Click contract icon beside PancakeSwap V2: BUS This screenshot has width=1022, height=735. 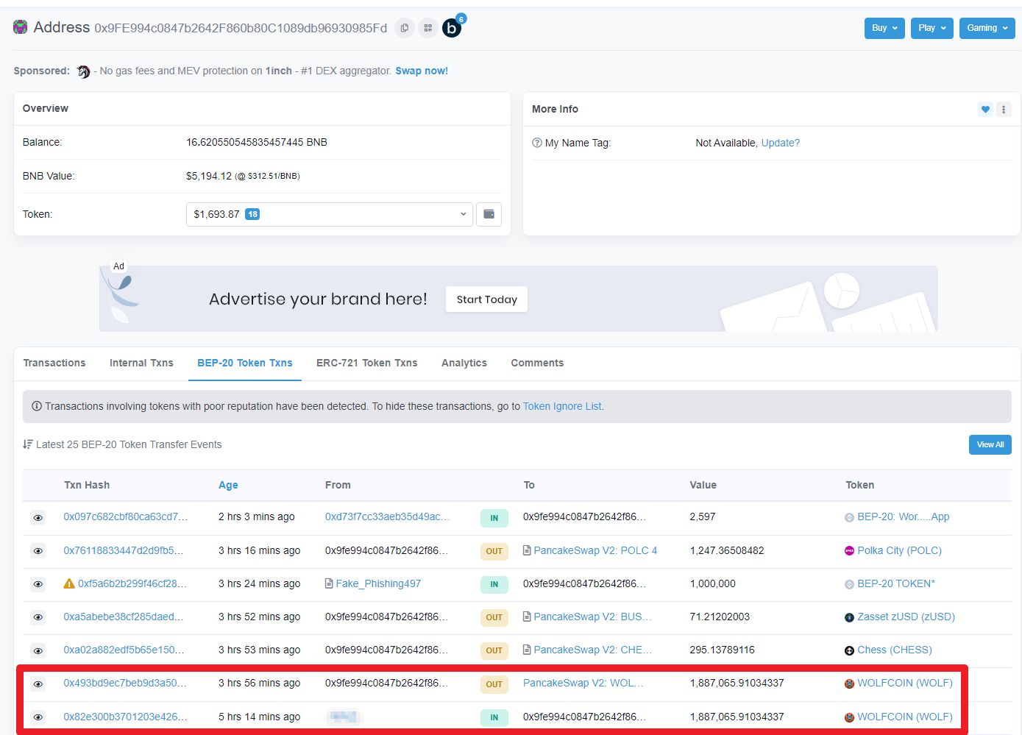point(527,617)
